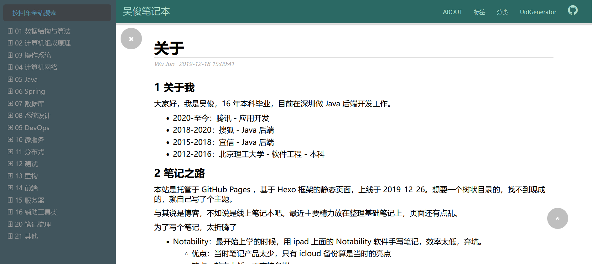Viewport: 592px width, 264px height.
Task: Open the 分类 menu item
Action: (x=502, y=12)
